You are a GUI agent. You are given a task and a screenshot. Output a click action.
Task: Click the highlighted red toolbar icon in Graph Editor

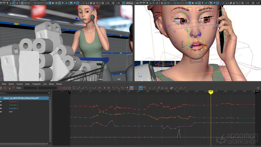tap(132, 88)
